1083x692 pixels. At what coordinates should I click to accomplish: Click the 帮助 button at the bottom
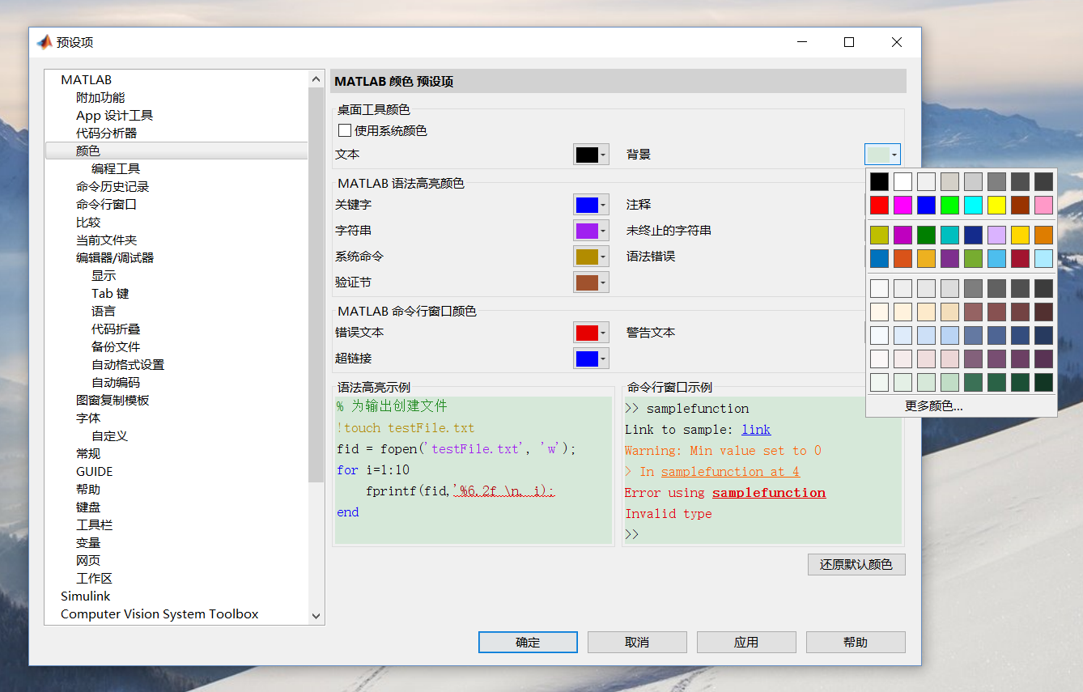[856, 642]
